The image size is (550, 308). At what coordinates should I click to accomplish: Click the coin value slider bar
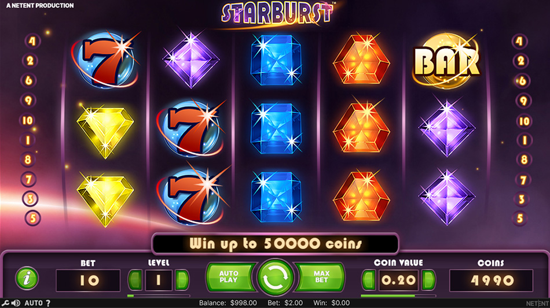[398, 296]
